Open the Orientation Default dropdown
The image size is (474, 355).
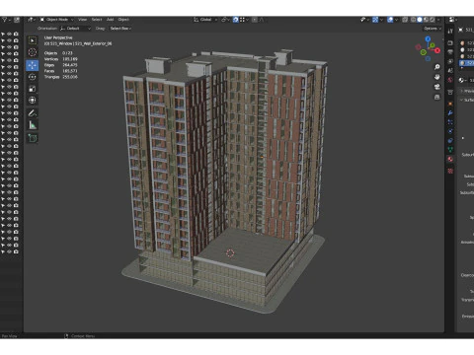(x=75, y=29)
